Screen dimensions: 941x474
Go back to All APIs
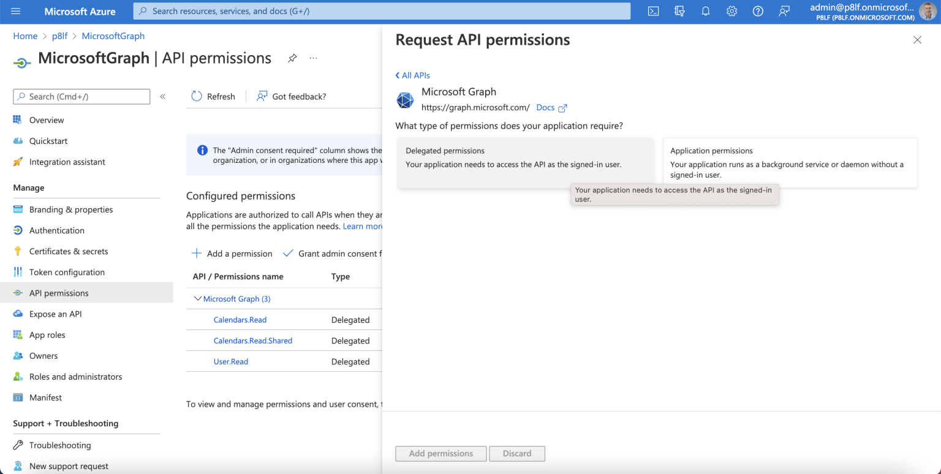pyautogui.click(x=413, y=75)
